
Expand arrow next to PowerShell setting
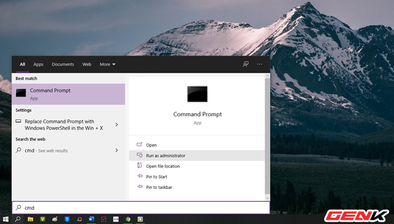coord(116,124)
